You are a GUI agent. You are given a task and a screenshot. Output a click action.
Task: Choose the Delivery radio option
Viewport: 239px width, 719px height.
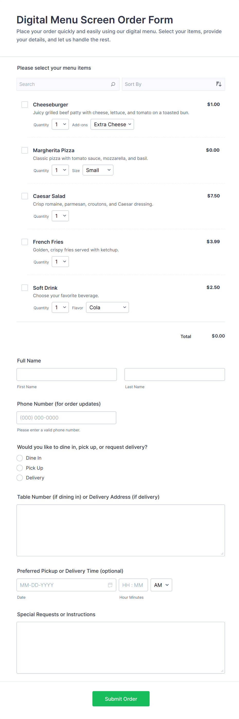click(20, 478)
